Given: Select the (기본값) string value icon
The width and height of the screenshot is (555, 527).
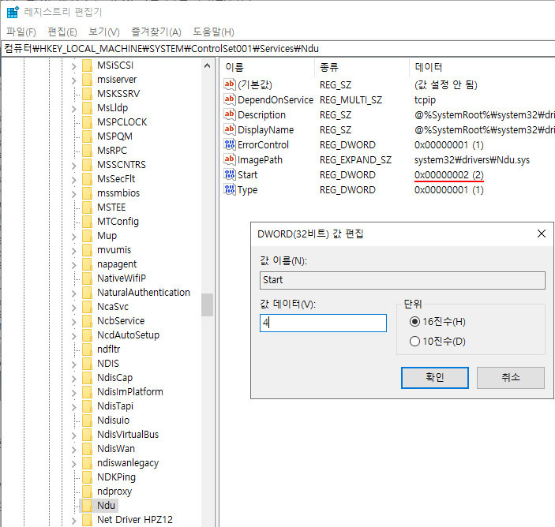Looking at the screenshot, I should point(230,84).
